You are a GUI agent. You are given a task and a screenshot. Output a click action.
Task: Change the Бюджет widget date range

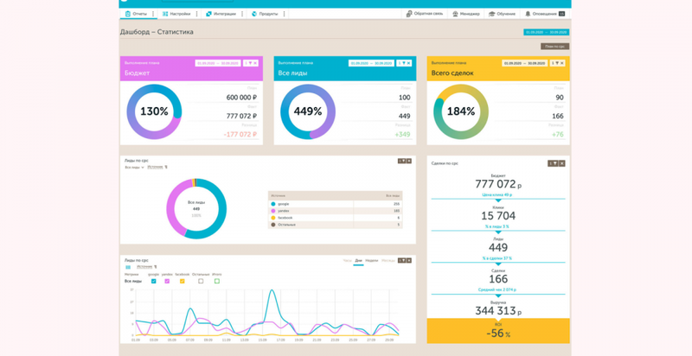(218, 63)
